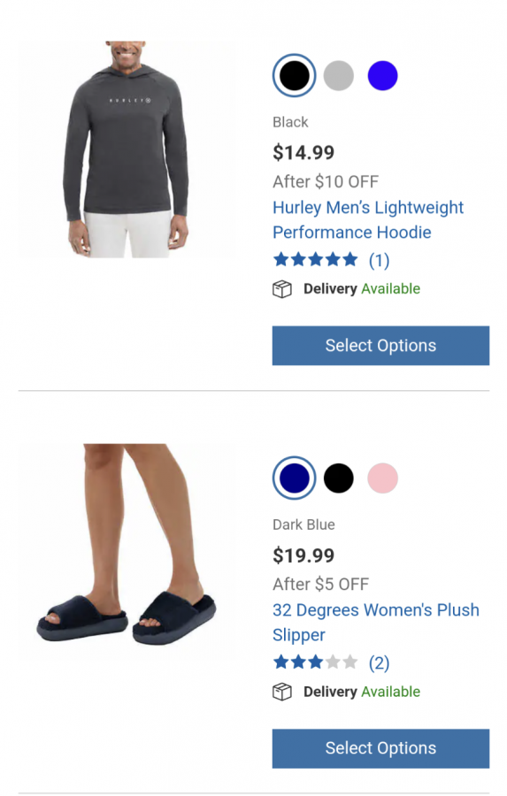Select the black hoodie color swatch
The width and height of the screenshot is (507, 796).
294,76
